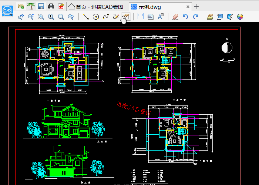Open a new tab with plus button
The height and width of the screenshot is (185, 259).
(196, 7)
